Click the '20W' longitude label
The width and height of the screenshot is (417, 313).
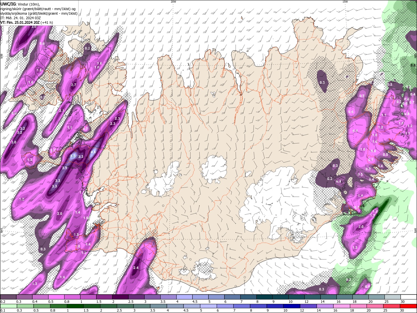(x=173, y=2)
